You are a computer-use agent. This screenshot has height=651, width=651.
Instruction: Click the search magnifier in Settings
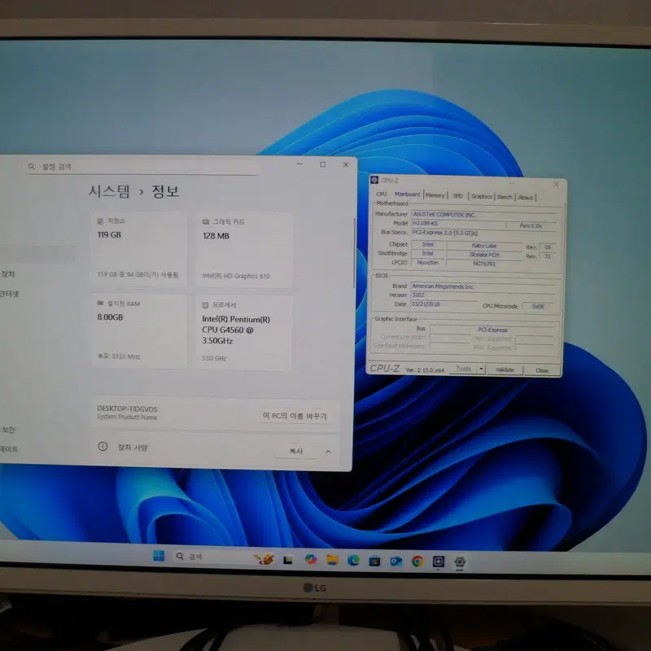click(31, 166)
